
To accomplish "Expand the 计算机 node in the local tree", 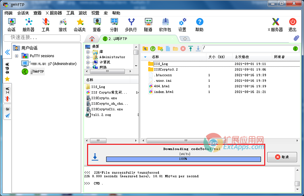I will (x=88, y=62).
